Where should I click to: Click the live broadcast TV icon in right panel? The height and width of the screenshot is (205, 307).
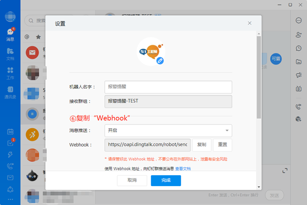(298, 89)
